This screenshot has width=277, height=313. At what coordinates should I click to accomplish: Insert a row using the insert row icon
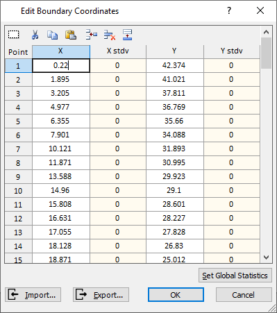click(x=92, y=35)
